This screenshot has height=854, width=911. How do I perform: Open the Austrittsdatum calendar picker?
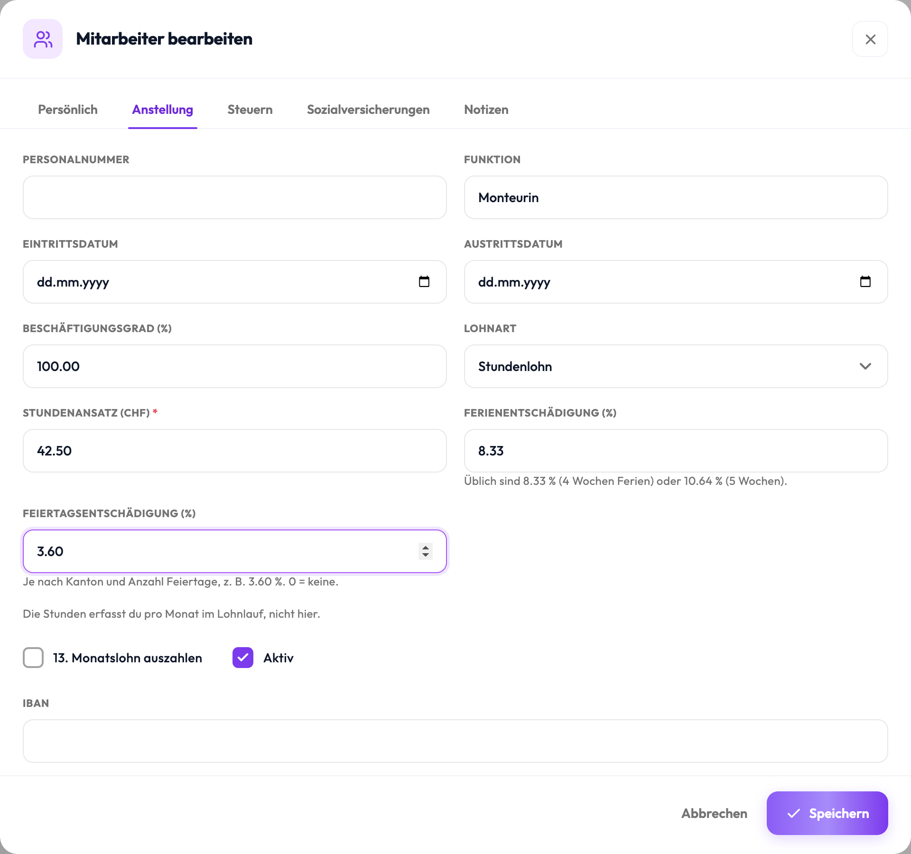[865, 282]
